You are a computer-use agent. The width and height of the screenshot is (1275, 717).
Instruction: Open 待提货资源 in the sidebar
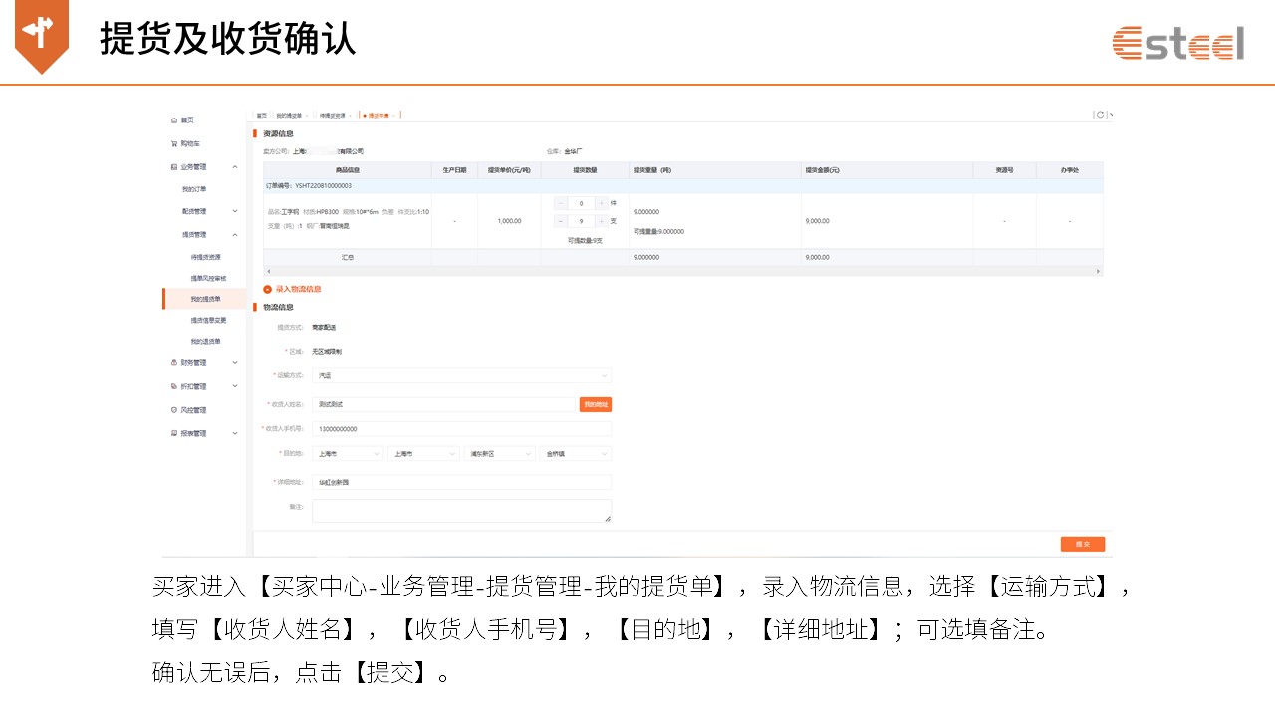pos(206,257)
